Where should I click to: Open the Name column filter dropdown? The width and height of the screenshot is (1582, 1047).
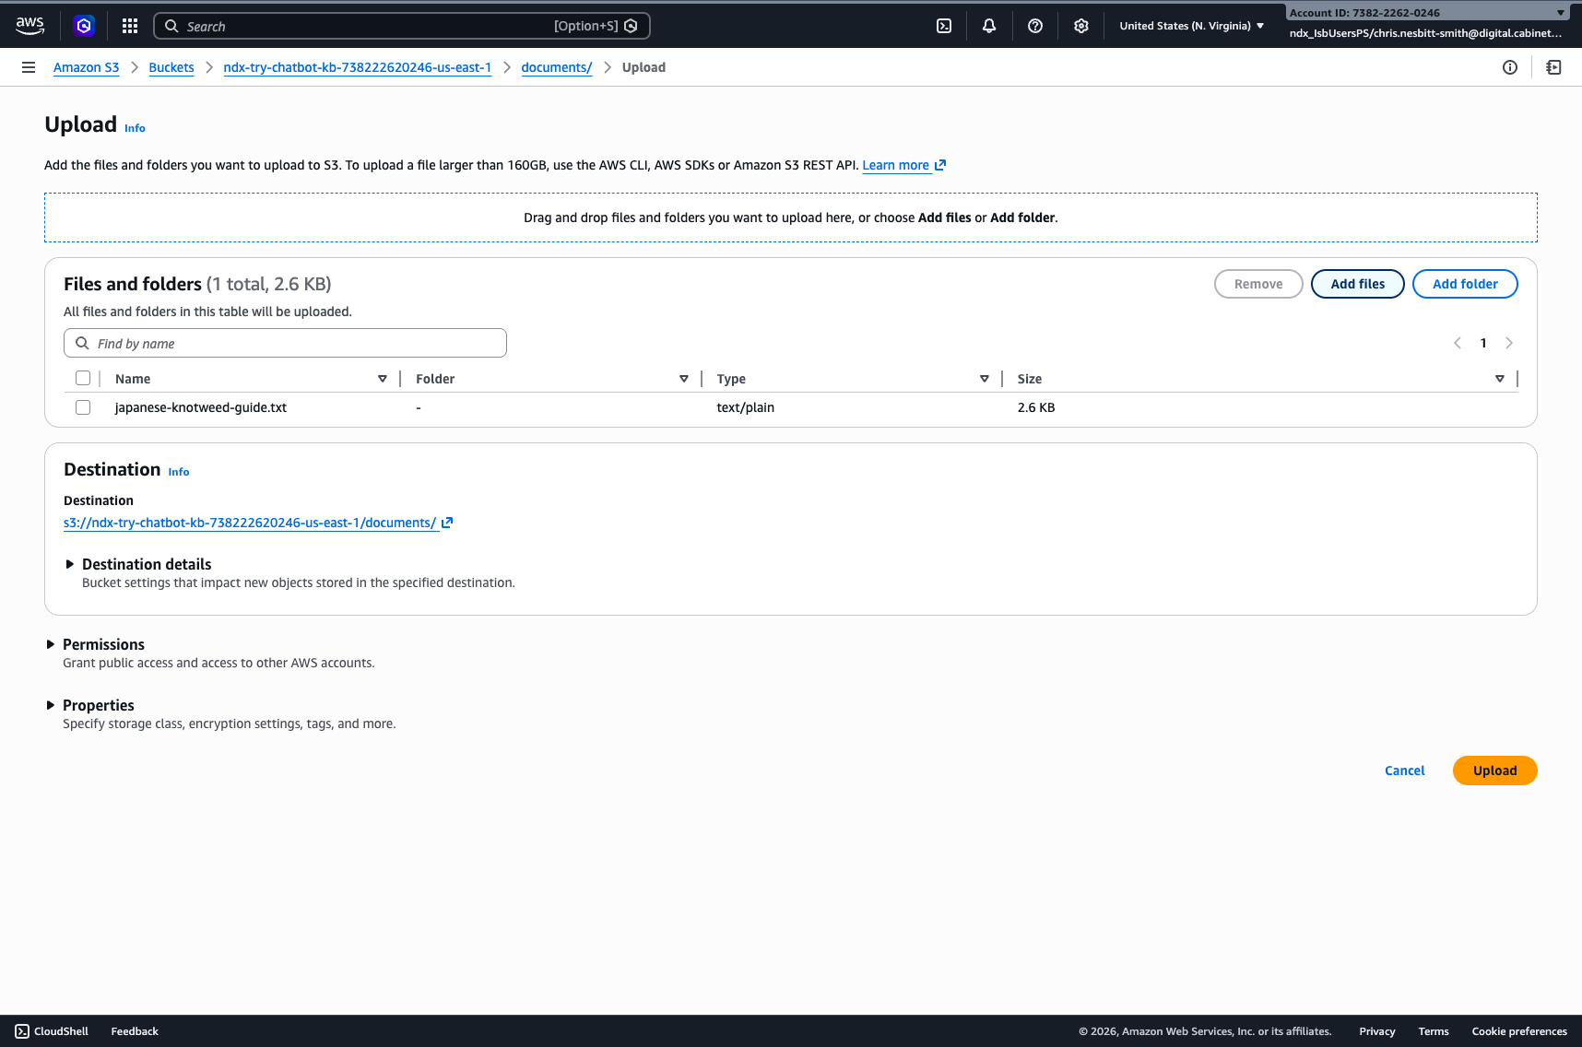[x=382, y=378]
